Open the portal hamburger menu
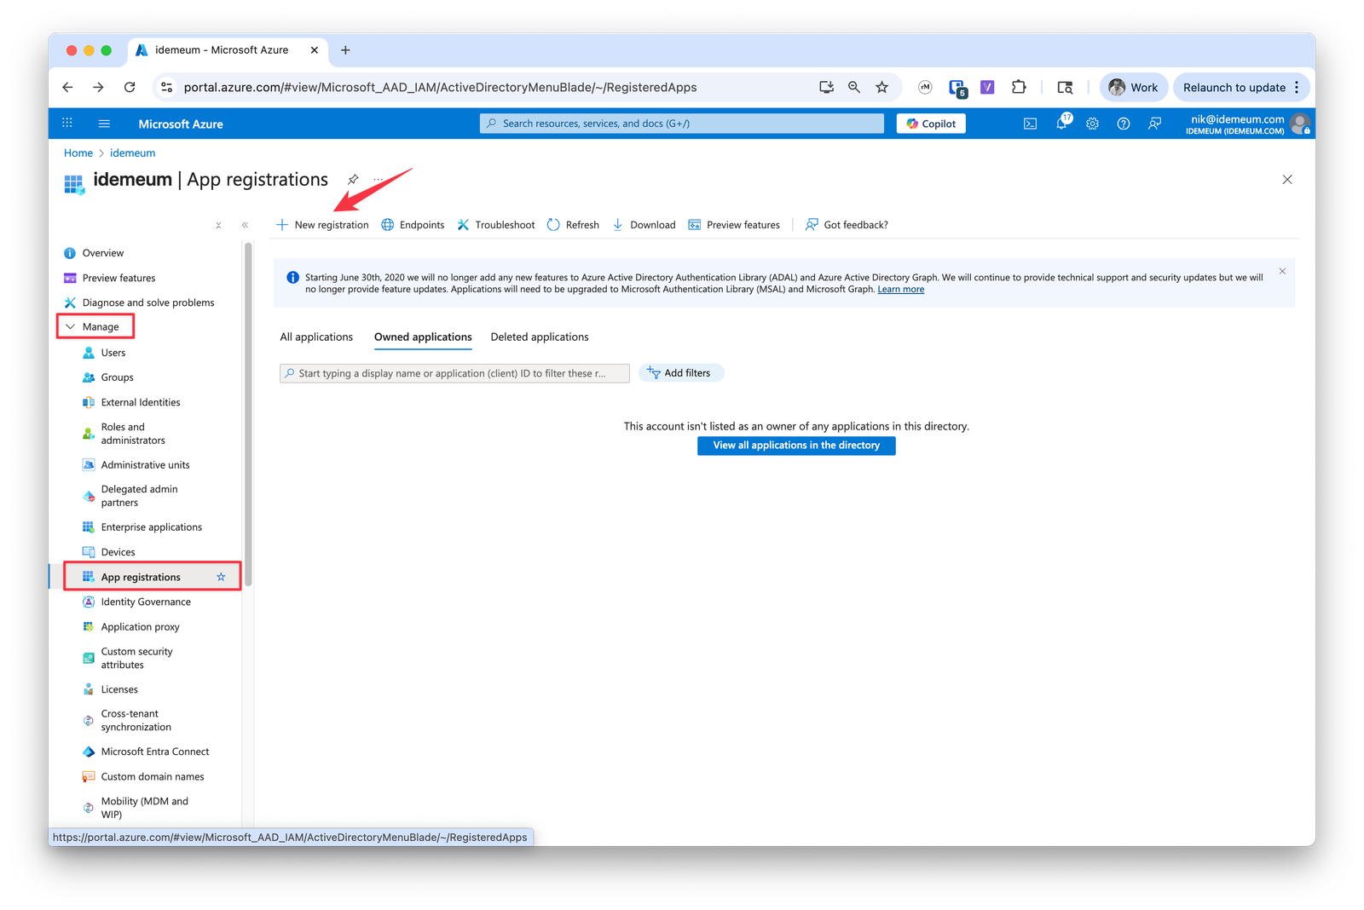The height and width of the screenshot is (910, 1364). pos(104,124)
